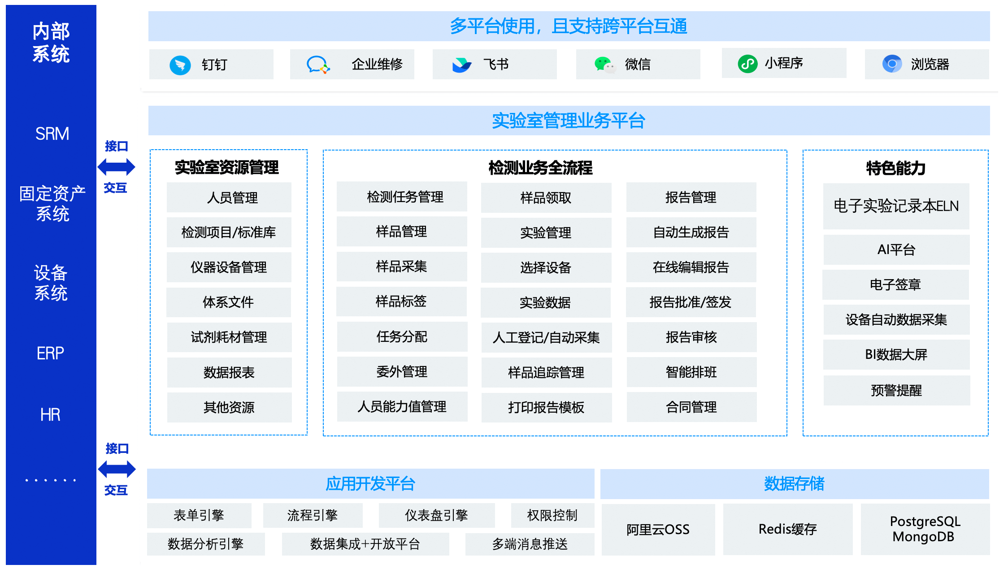This screenshot has height=569, width=1008.
Task: Select the 实验室管理业务平台 header bar
Action: (x=569, y=121)
